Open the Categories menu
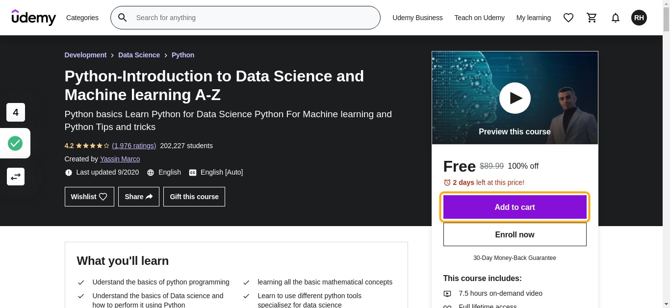This screenshot has height=308, width=670. [x=82, y=18]
